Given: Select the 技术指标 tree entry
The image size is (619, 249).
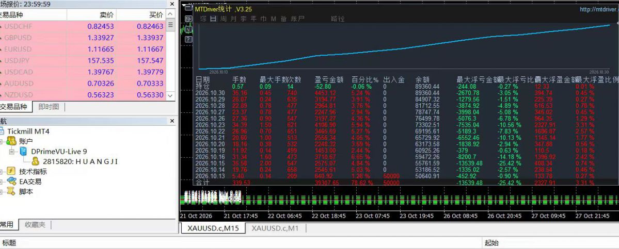Looking at the screenshot, I should click(33, 171).
